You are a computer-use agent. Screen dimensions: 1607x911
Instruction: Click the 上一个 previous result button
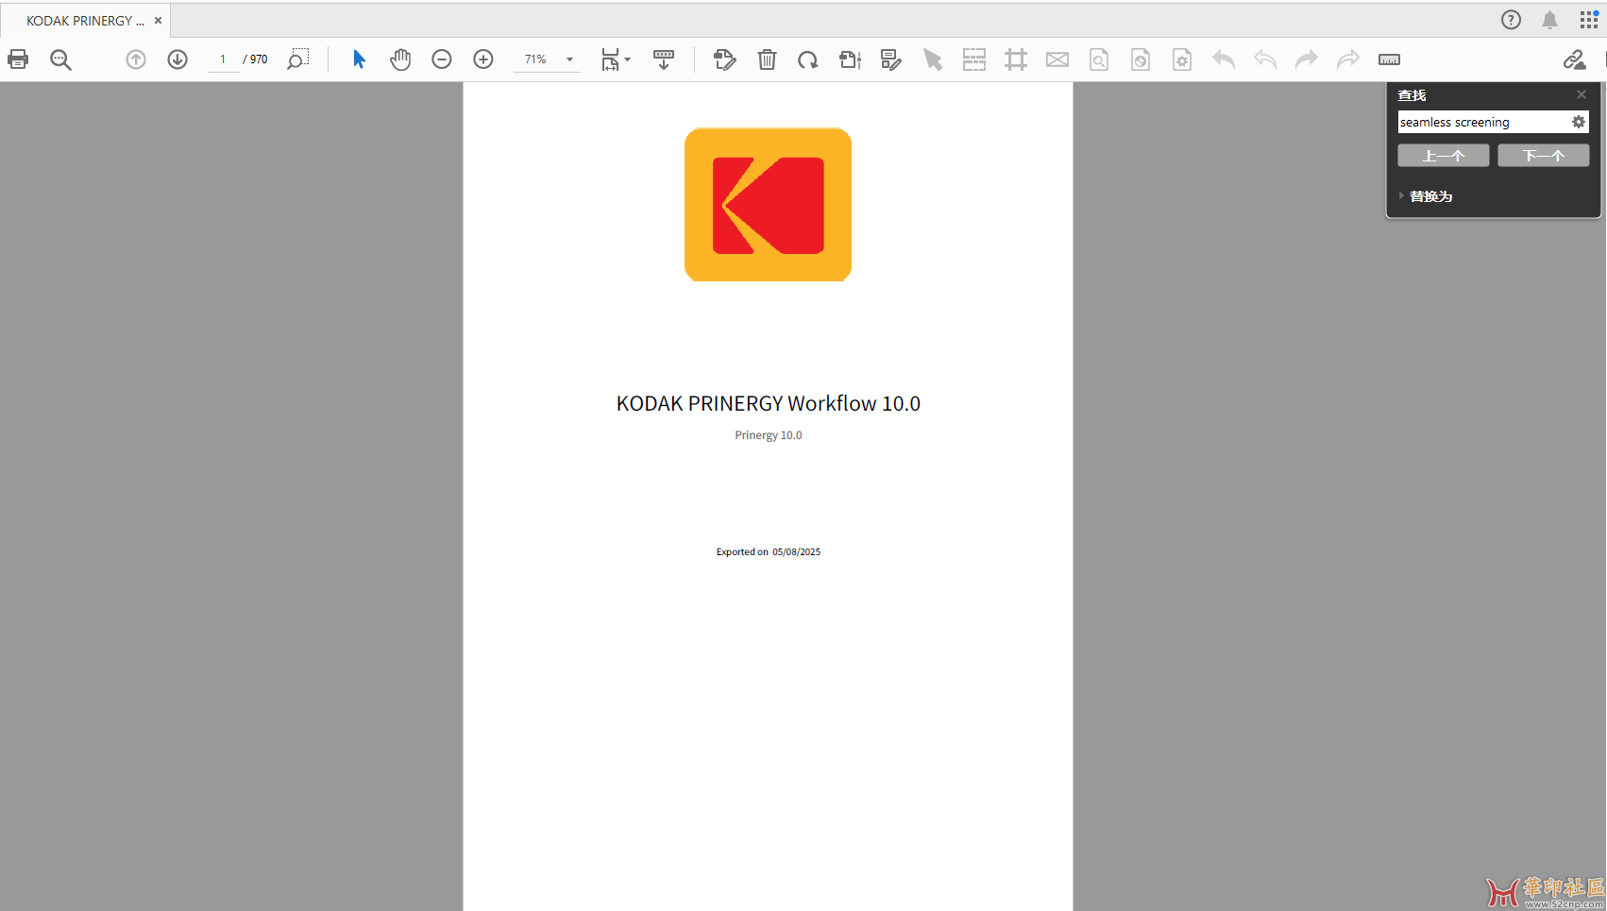click(x=1443, y=156)
